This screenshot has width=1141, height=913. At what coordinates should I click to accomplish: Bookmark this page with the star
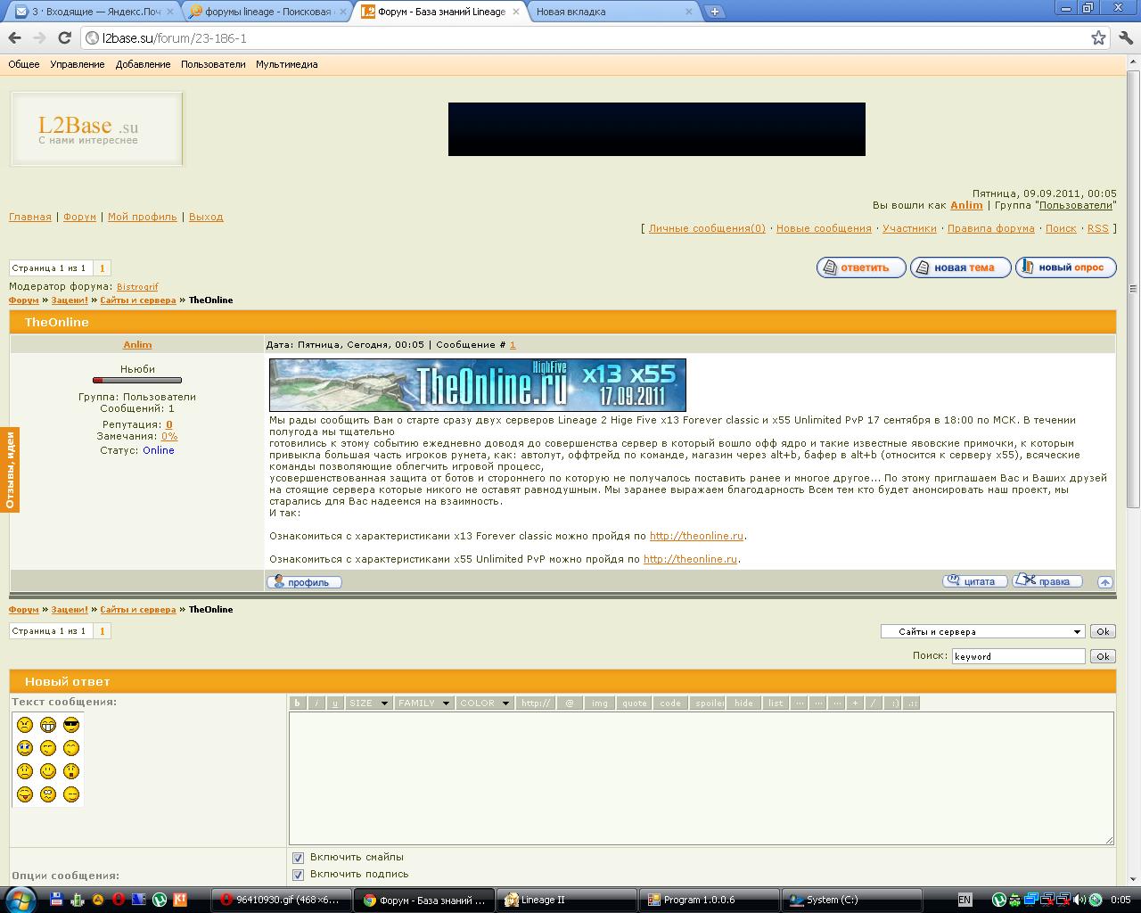[1098, 37]
